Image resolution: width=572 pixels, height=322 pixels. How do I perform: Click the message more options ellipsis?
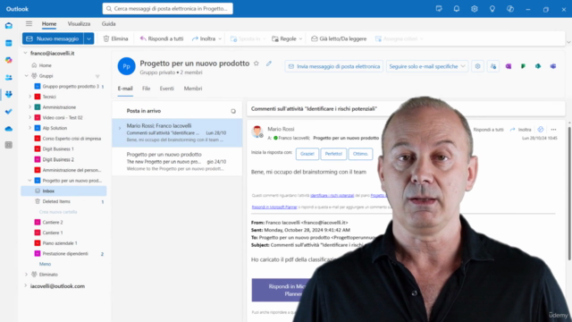(553, 130)
